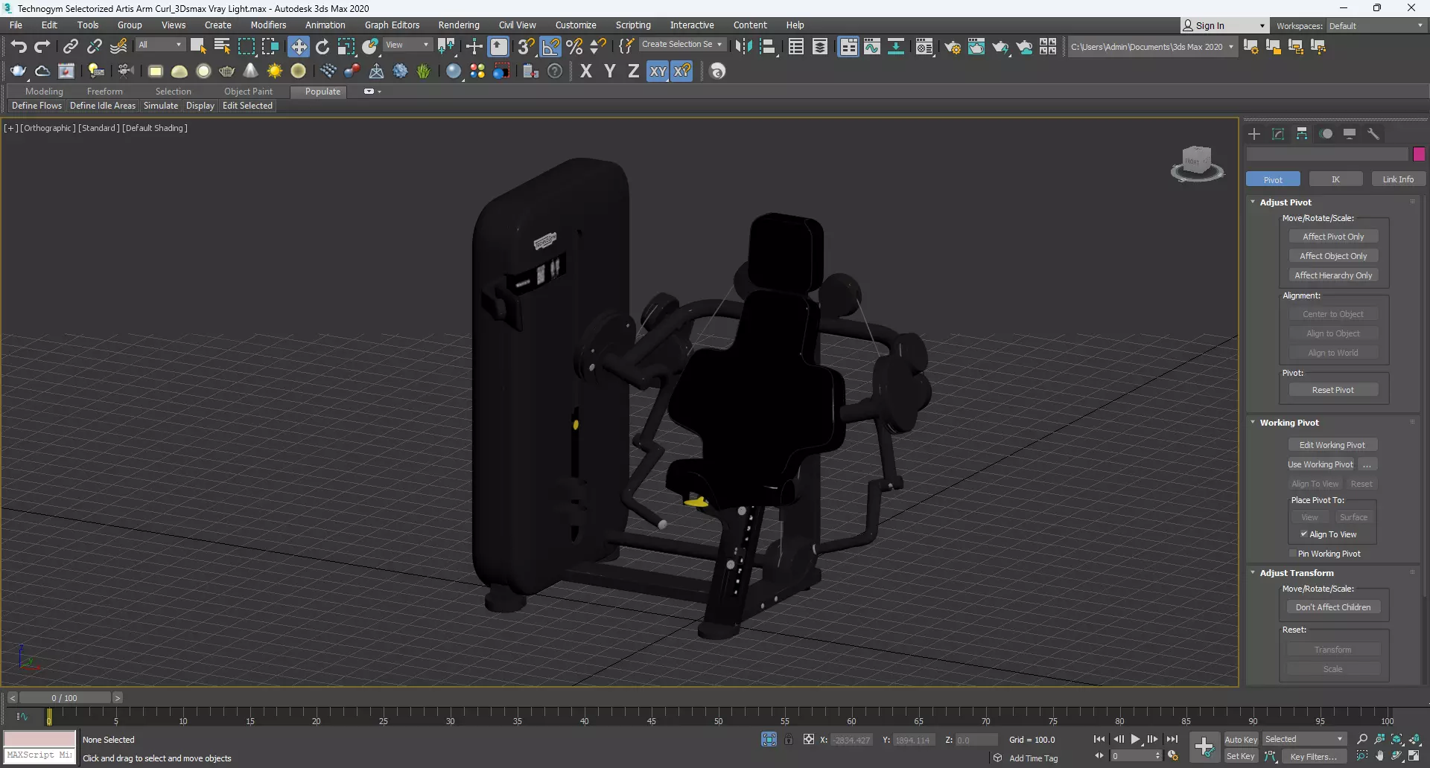
Task: Click the Select Object tool icon
Action: click(198, 46)
